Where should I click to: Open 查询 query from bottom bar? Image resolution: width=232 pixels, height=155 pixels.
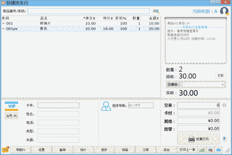62,150
